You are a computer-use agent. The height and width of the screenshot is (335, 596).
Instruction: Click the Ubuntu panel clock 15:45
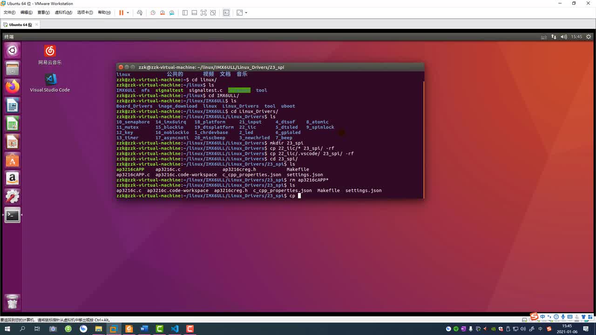pos(576,36)
